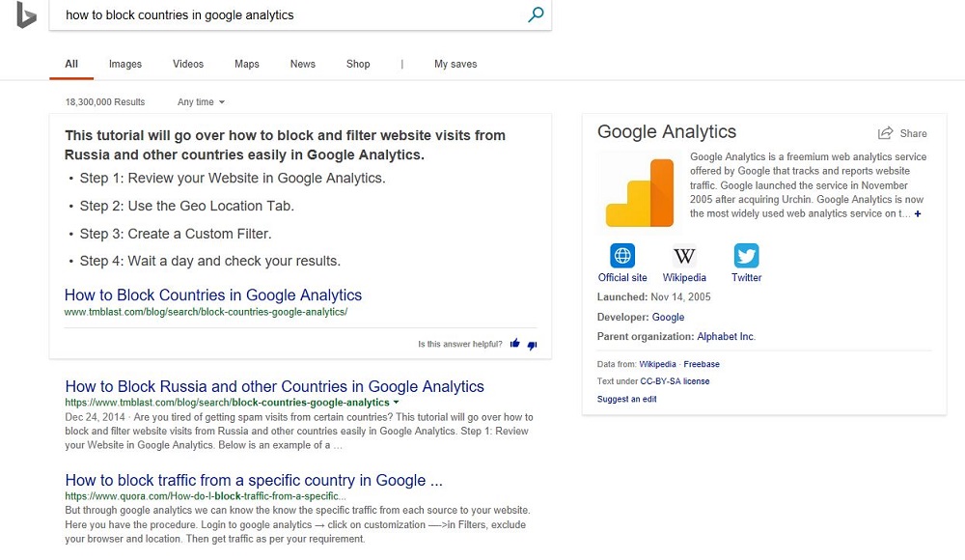Viewport: 965px width, 560px height.
Task: Click the Bing logo icon
Action: click(26, 14)
